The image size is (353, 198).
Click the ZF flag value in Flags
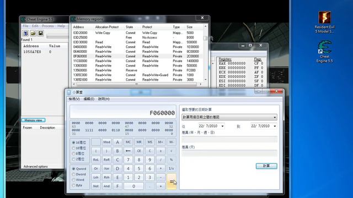[x=262, y=77]
